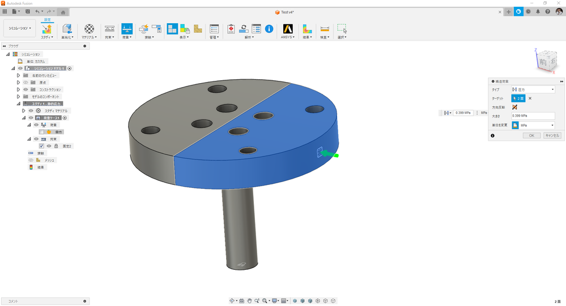Click the yellow mesh view icon
Image resolution: width=566 pixels, height=306 pixels.
(198, 29)
